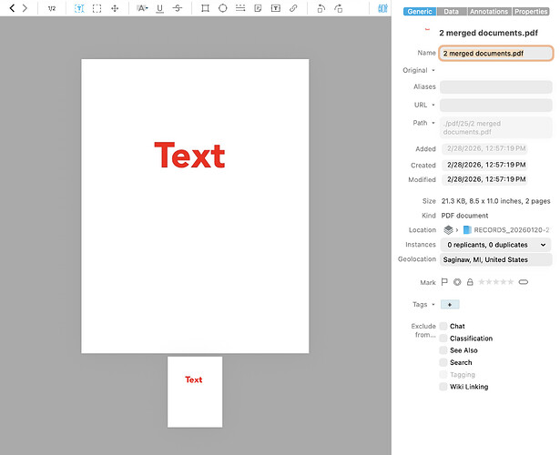Apply underline annotation tool

pyautogui.click(x=159, y=8)
